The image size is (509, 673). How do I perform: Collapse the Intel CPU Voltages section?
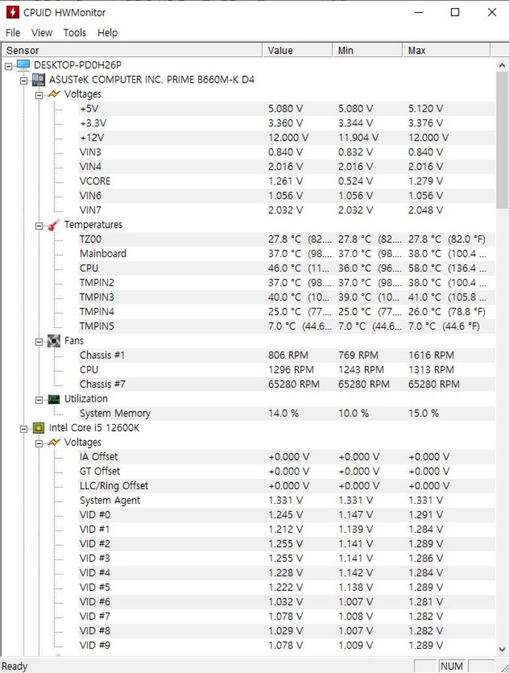pyautogui.click(x=39, y=444)
